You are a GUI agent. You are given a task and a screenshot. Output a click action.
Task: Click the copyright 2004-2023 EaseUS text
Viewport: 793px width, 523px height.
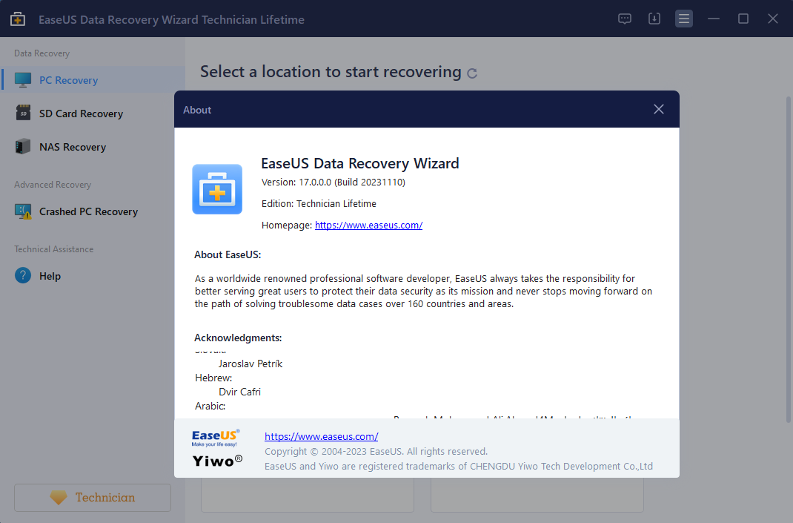pyautogui.click(x=376, y=452)
